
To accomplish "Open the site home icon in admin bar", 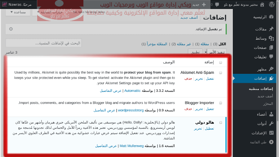I will click(x=262, y=5).
